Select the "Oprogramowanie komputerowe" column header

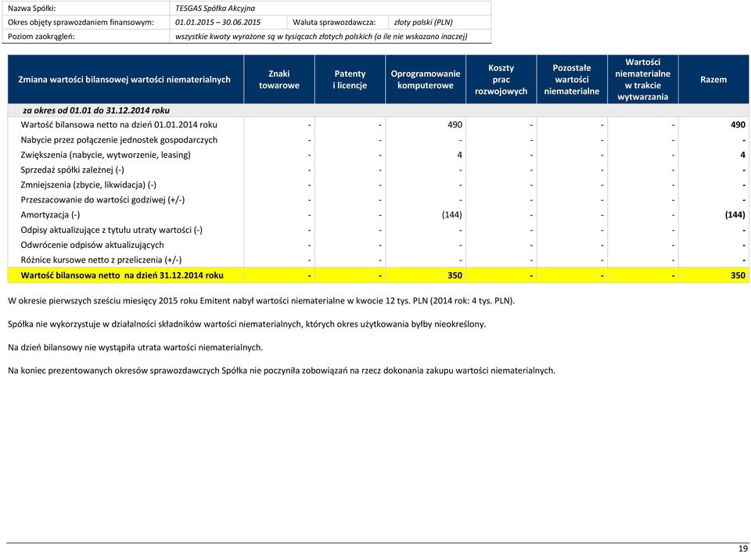(426, 80)
